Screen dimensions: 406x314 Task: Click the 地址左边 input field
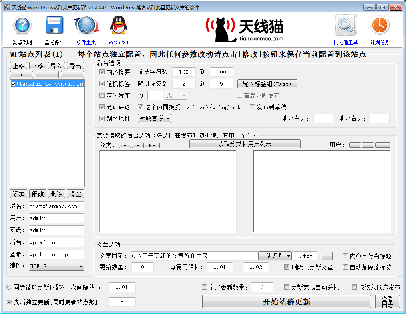point(323,119)
